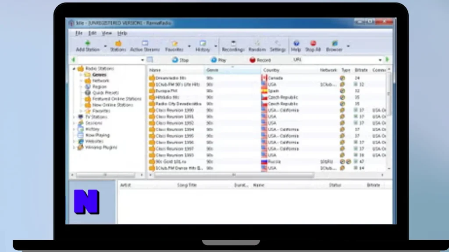Open the address combo box dropdown
Screen dimensions: 449x252
coord(143,60)
